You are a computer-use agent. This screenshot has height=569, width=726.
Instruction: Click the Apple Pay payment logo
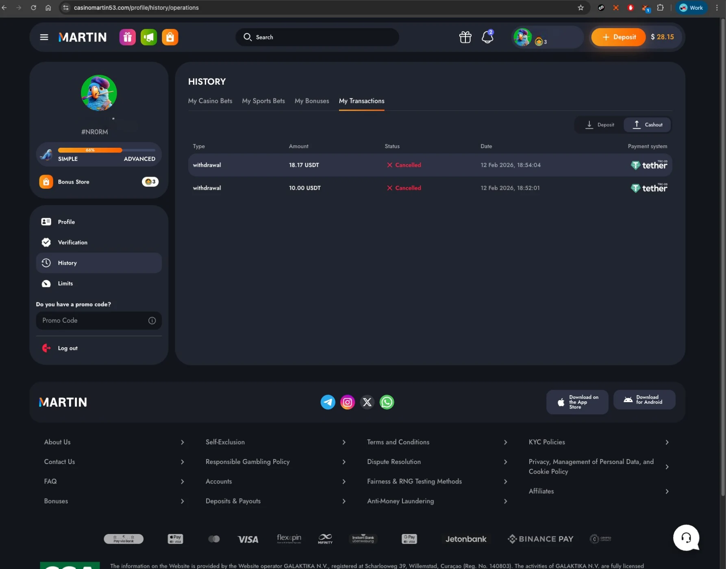click(x=175, y=539)
